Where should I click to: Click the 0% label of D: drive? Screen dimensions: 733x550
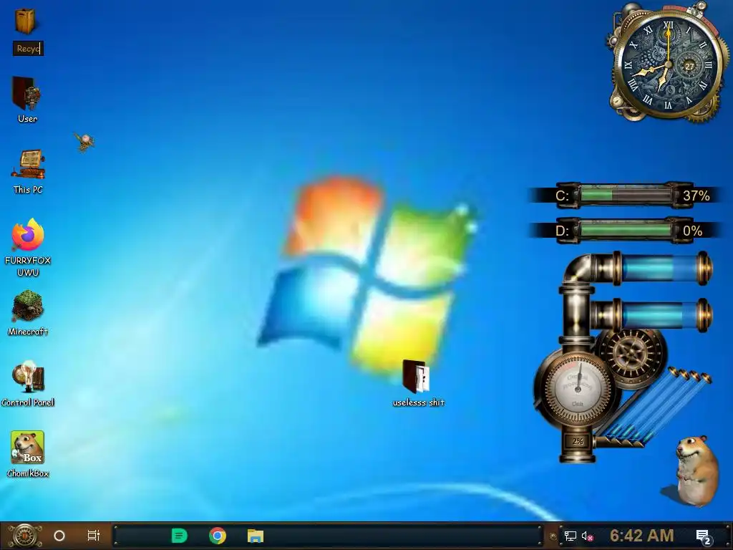click(692, 231)
